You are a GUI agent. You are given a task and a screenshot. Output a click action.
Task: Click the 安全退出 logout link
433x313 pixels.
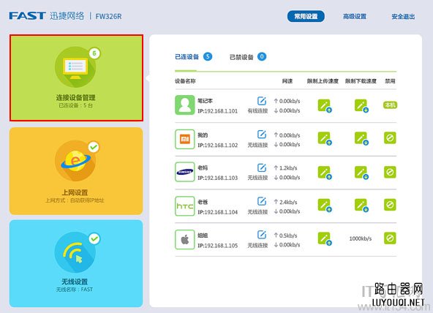[x=403, y=17]
